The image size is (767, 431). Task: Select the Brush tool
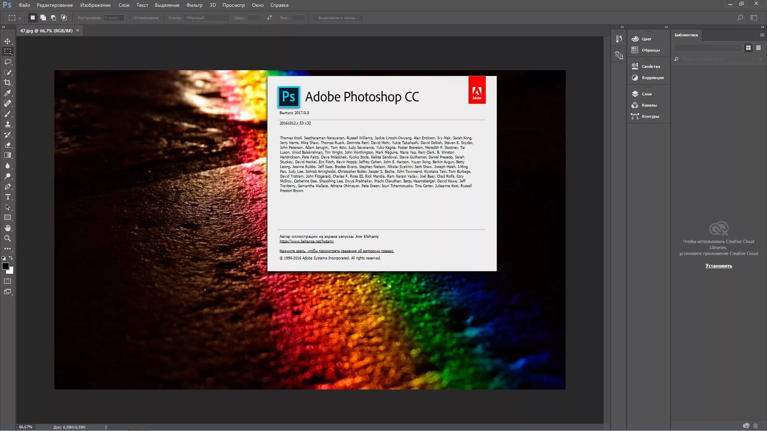click(8, 114)
